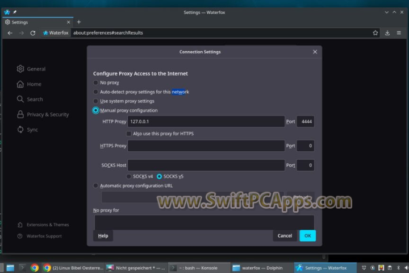Click the address bar URL about:preferences
Image resolution: width=409 pixels, height=273 pixels.
coord(108,33)
